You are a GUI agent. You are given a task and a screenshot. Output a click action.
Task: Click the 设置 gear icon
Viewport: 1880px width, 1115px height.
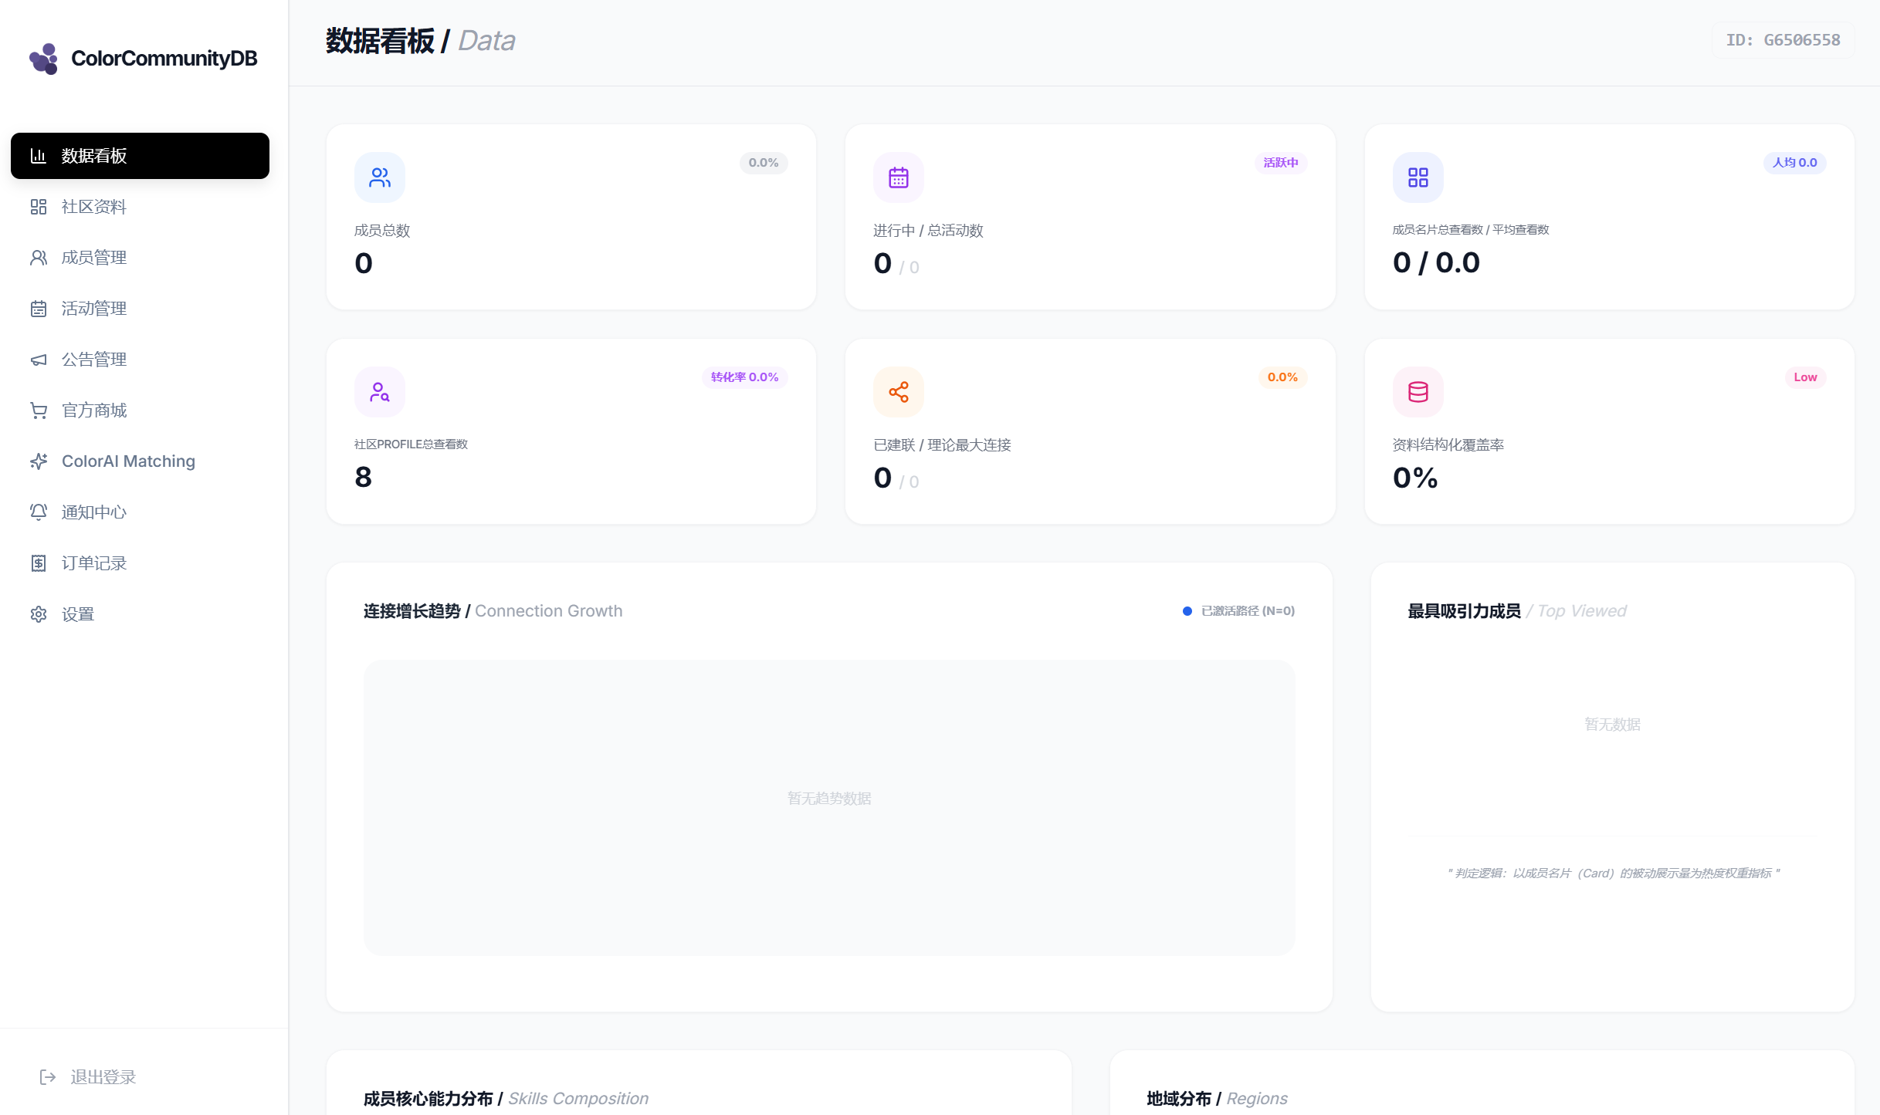[39, 613]
